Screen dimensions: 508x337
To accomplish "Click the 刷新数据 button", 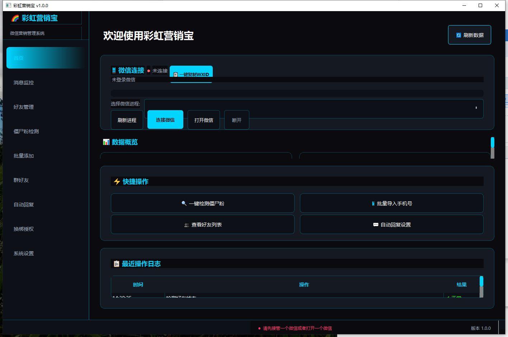I will (x=470, y=35).
